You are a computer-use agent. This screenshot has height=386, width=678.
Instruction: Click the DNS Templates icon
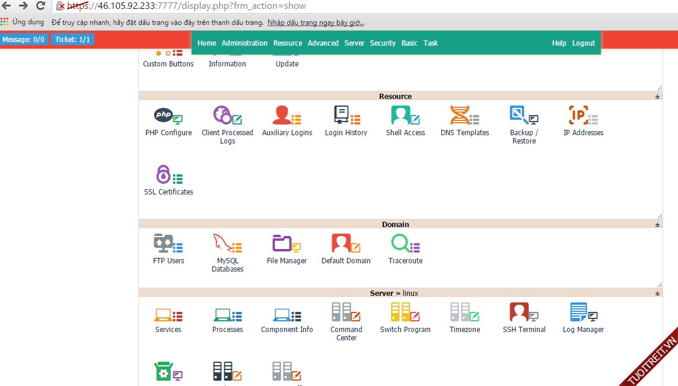tap(464, 116)
